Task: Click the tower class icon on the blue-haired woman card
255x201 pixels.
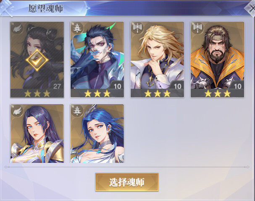Action: (x=77, y=111)
